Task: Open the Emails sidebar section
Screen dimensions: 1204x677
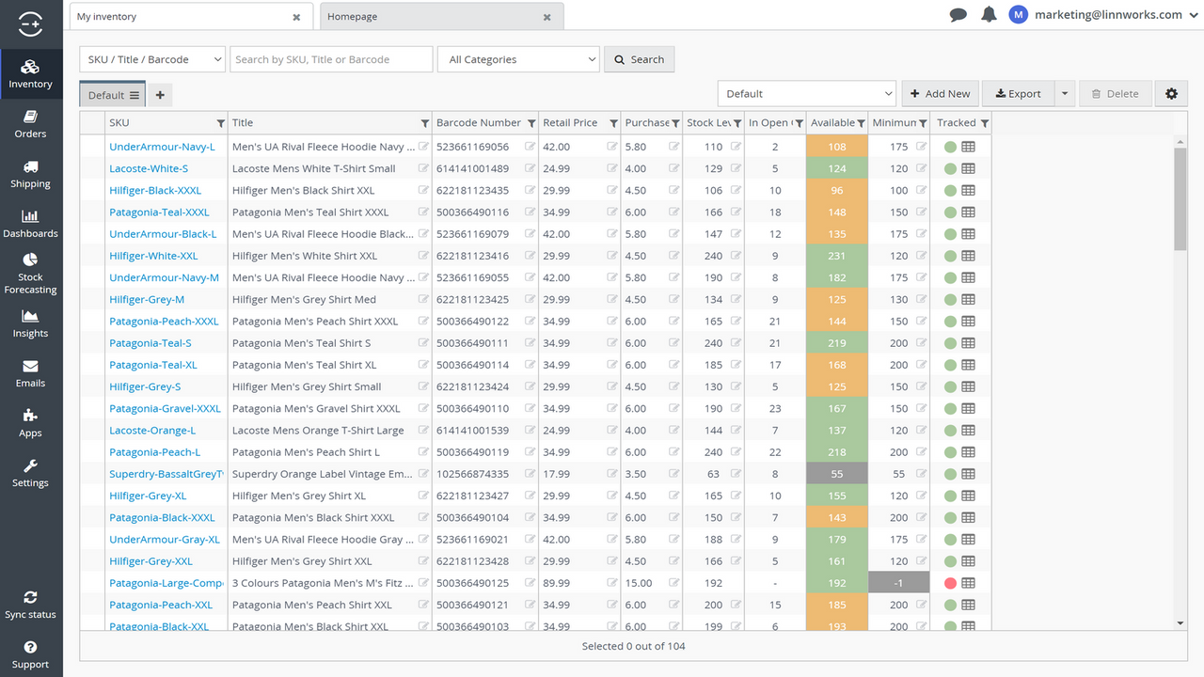Action: [x=31, y=373]
